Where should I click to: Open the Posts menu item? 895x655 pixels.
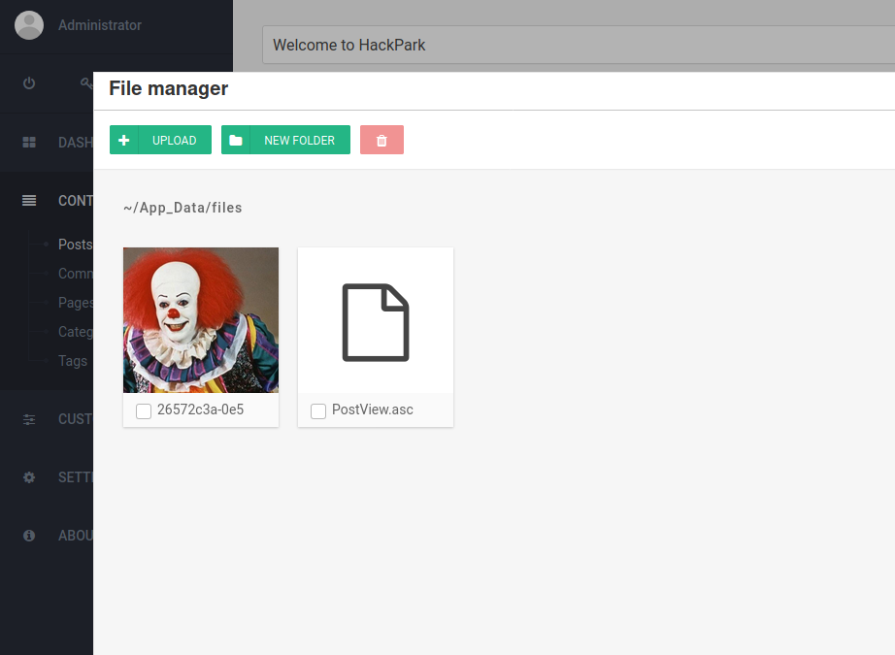76,245
